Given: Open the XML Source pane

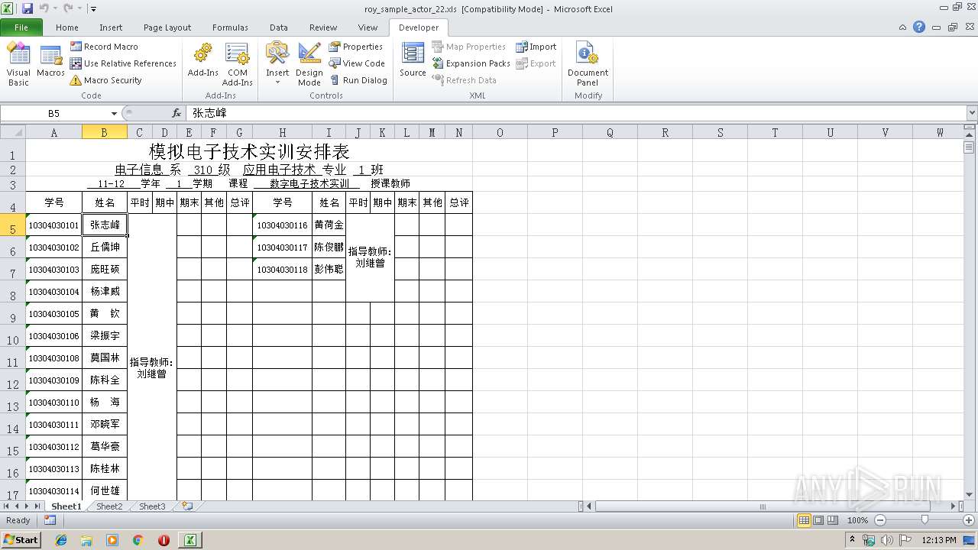Looking at the screenshot, I should [x=413, y=61].
